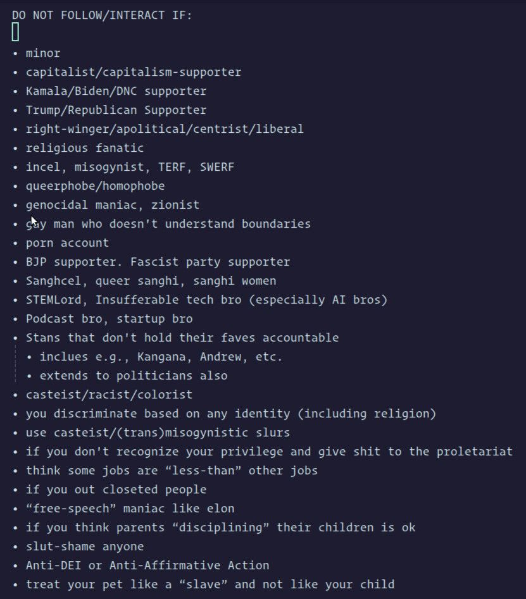Click the "casteist/racist/colorist" line
Viewport: 526px width, 599px height.
pyautogui.click(x=109, y=395)
